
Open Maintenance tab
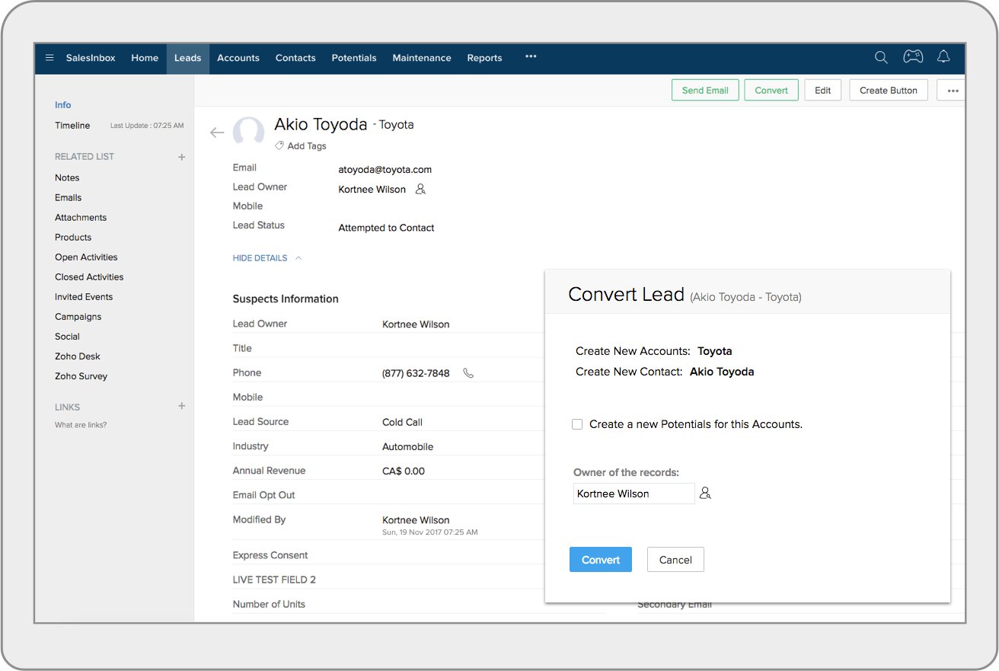(422, 58)
